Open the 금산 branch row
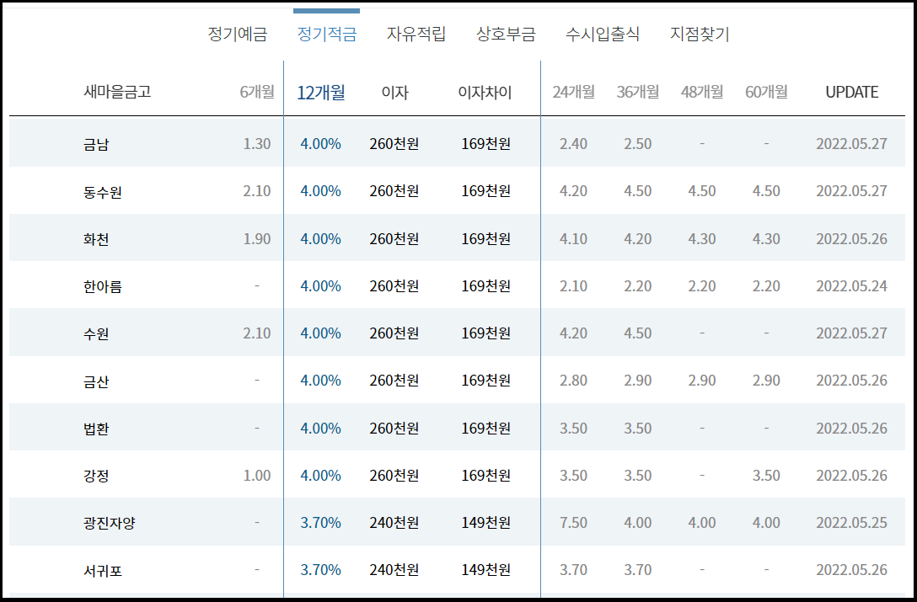This screenshot has height=602, width=917. click(x=457, y=380)
